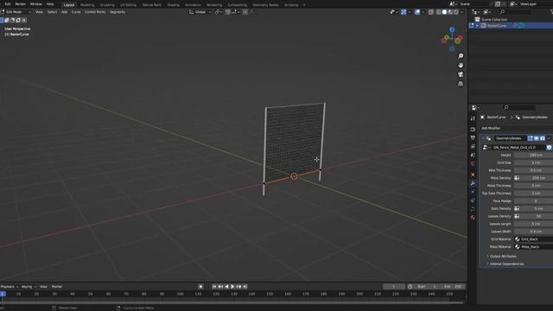This screenshot has width=553, height=311.
Task: Open the Object Constraints tab icon
Action: [473, 200]
